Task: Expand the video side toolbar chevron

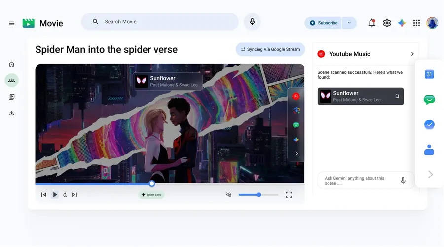Action: pyautogui.click(x=296, y=154)
